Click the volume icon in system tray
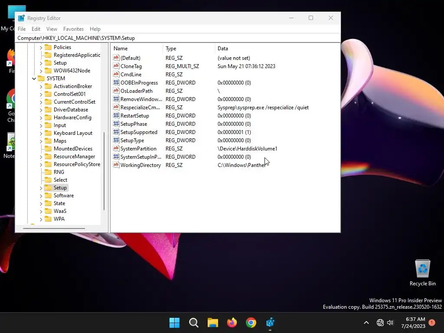444x333 pixels. [x=390, y=323]
